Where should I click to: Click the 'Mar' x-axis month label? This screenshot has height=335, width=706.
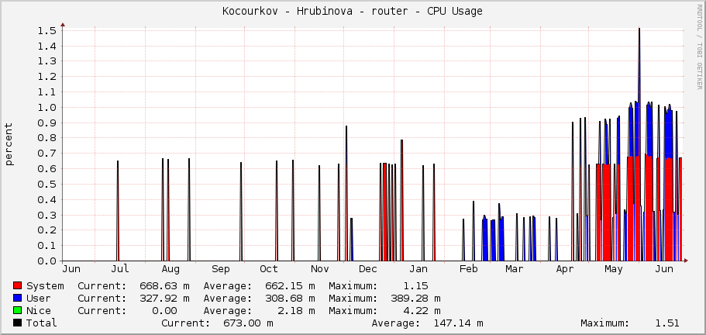click(x=514, y=269)
